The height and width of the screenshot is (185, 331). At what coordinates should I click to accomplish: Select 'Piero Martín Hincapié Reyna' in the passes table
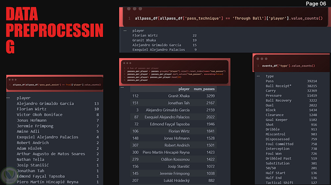click(166, 152)
